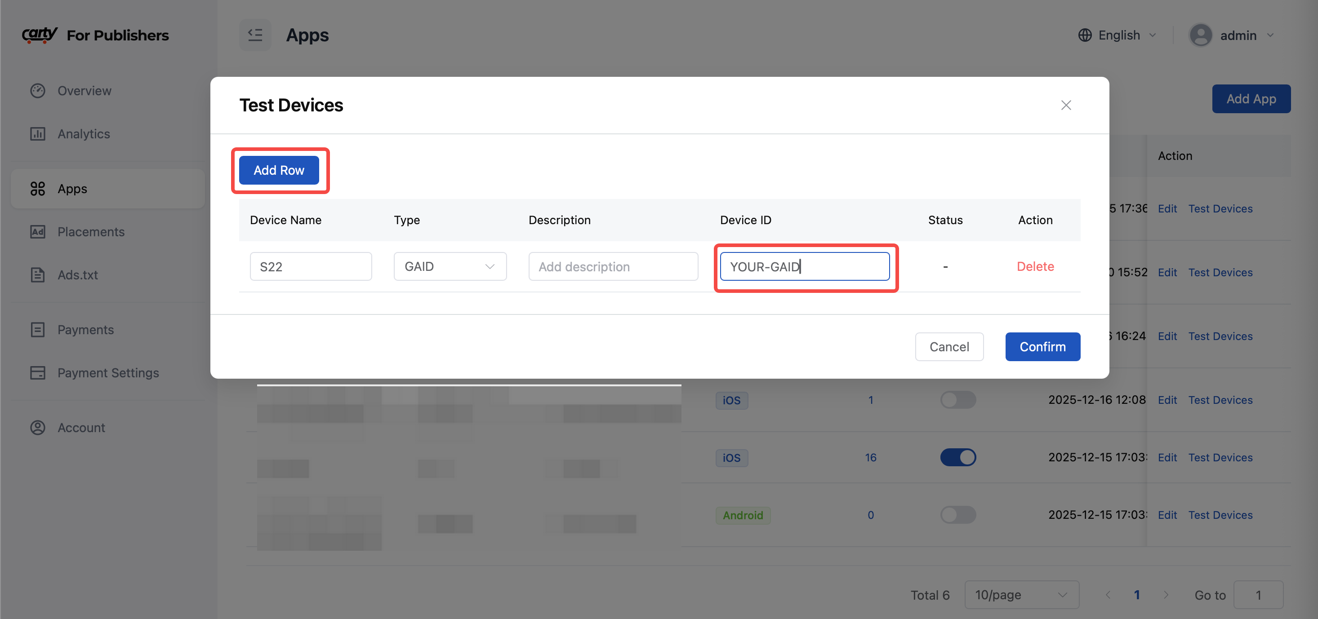Open the Payments menu item
The height and width of the screenshot is (619, 1318).
tap(85, 330)
